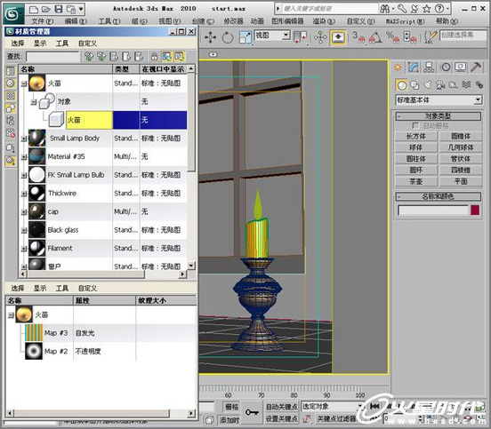The height and width of the screenshot is (429, 491).
Task: Expand the Small Lamp Body material
Action: coord(24,139)
